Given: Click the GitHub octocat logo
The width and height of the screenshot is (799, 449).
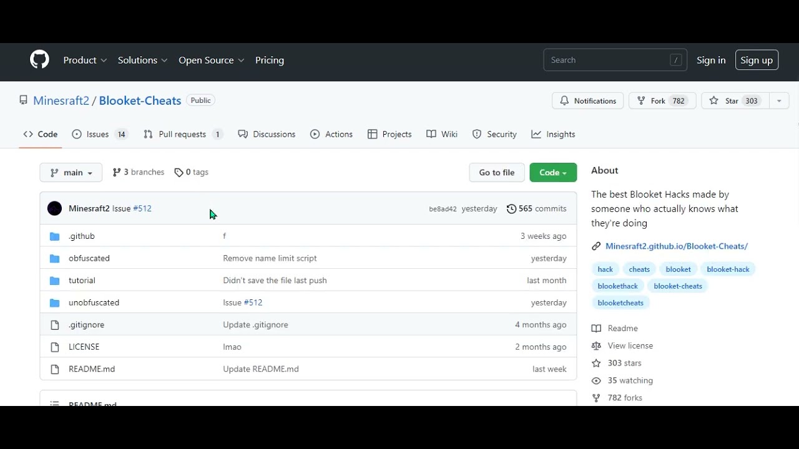Looking at the screenshot, I should click(39, 60).
